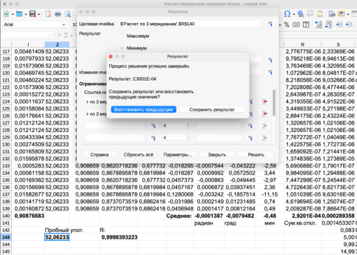The width and height of the screenshot is (357, 255).
Task: Click the New spreadsheet icon
Action: [x=6, y=14]
